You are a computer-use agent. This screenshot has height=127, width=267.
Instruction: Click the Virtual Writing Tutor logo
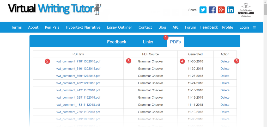coord(55,9)
